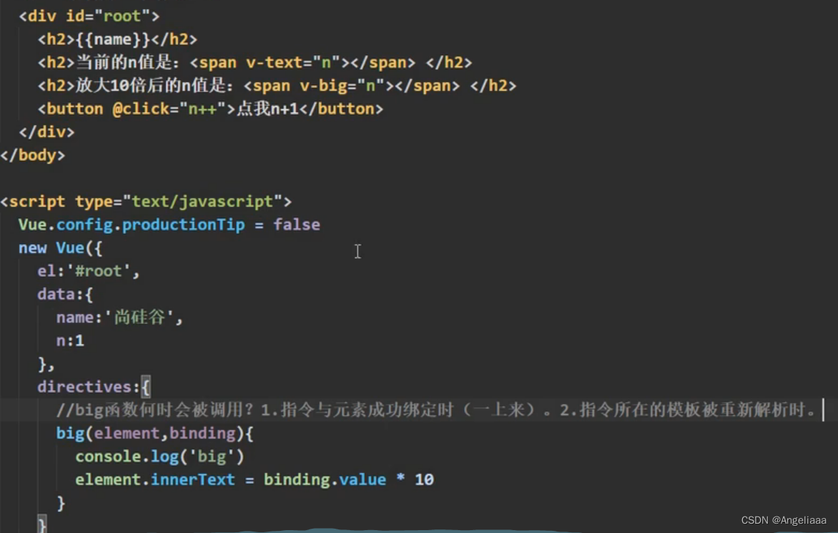Click the data:{ line

(64, 294)
